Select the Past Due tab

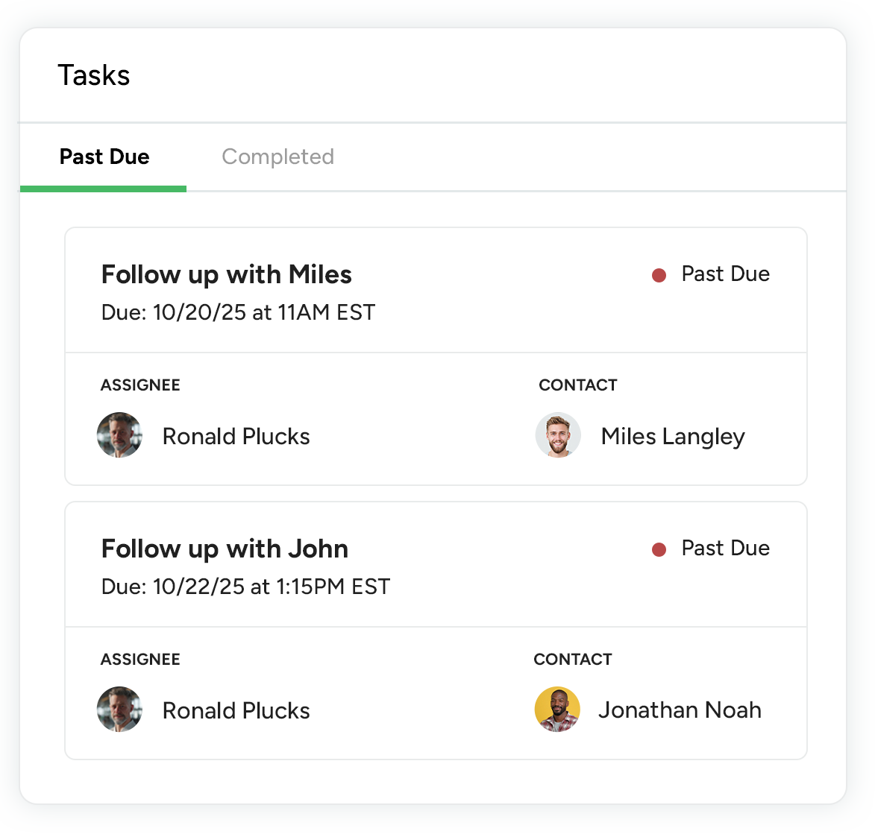pyautogui.click(x=104, y=157)
